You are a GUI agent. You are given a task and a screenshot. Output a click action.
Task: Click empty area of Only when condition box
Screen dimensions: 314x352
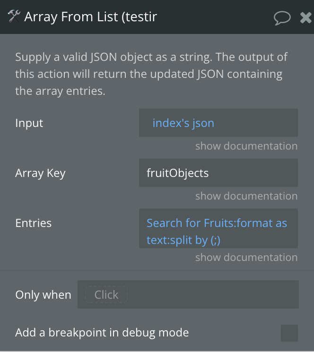pyautogui.click(x=212, y=294)
